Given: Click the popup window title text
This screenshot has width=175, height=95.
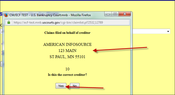Looking at the screenshot, I should [x=50, y=15].
